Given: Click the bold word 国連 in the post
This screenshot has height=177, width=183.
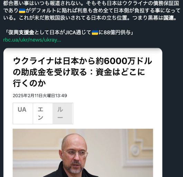Looking at the screenshot, I should click(x=168, y=18).
